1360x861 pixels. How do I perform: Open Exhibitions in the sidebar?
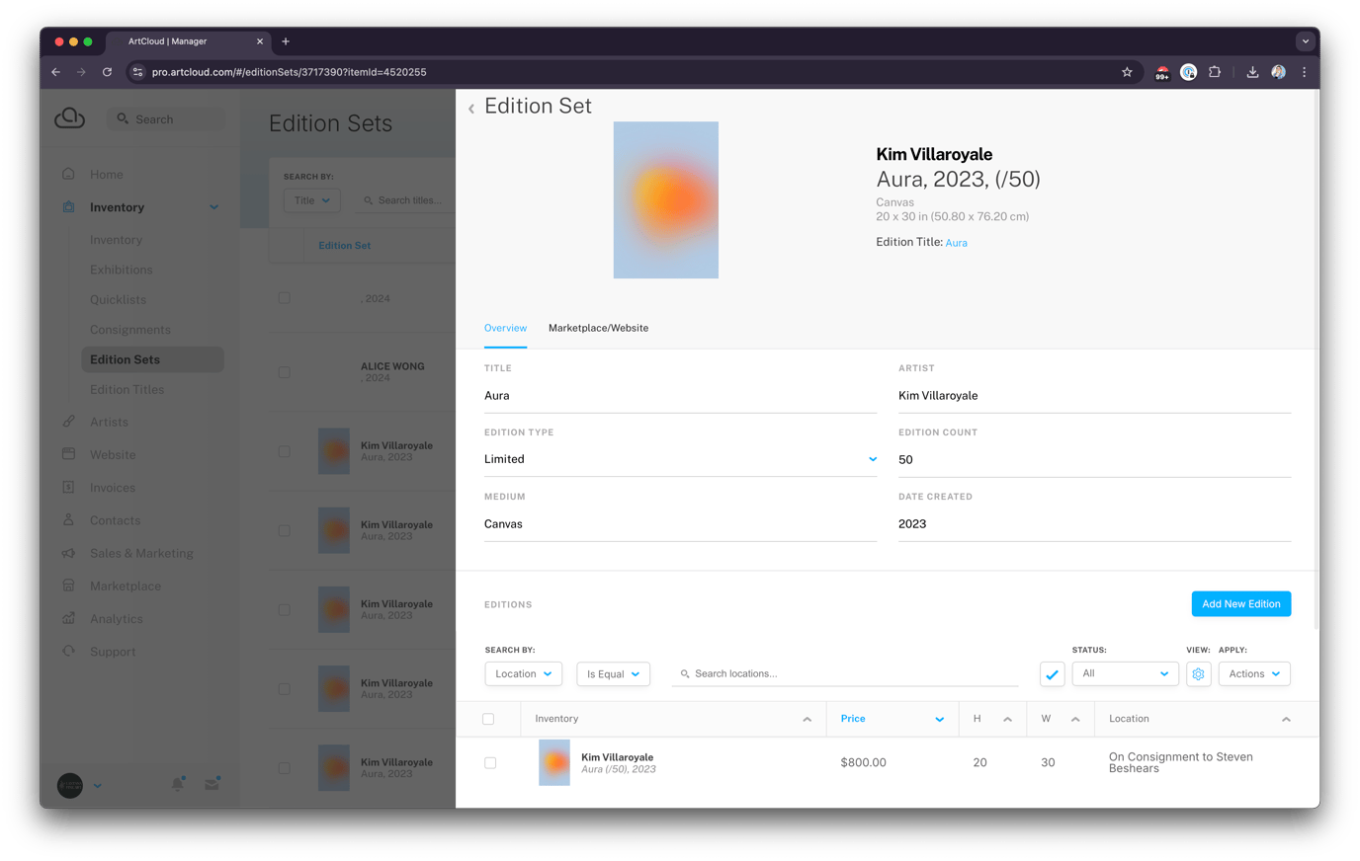point(122,270)
